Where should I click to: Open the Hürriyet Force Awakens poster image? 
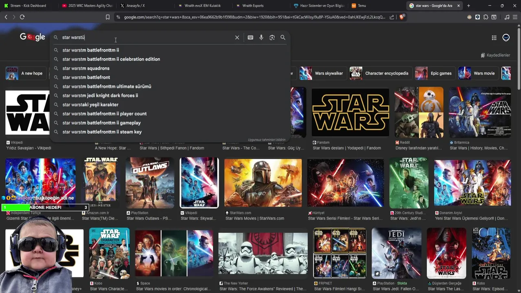click(346, 183)
